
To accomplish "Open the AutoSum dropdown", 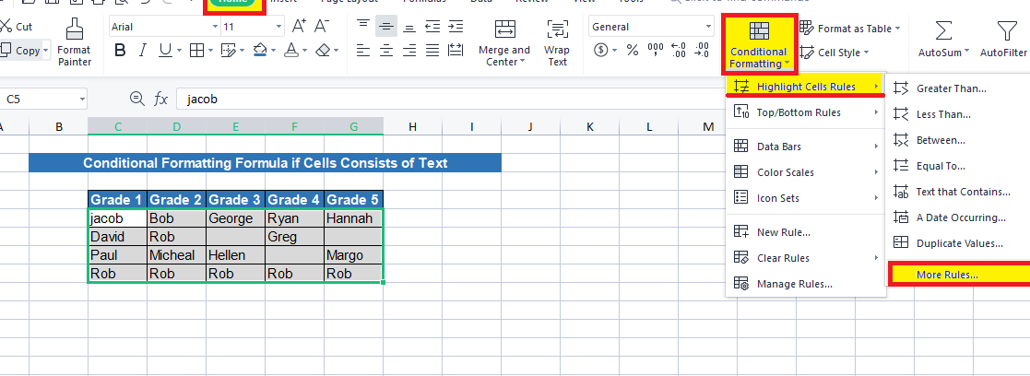I will pyautogui.click(x=967, y=53).
